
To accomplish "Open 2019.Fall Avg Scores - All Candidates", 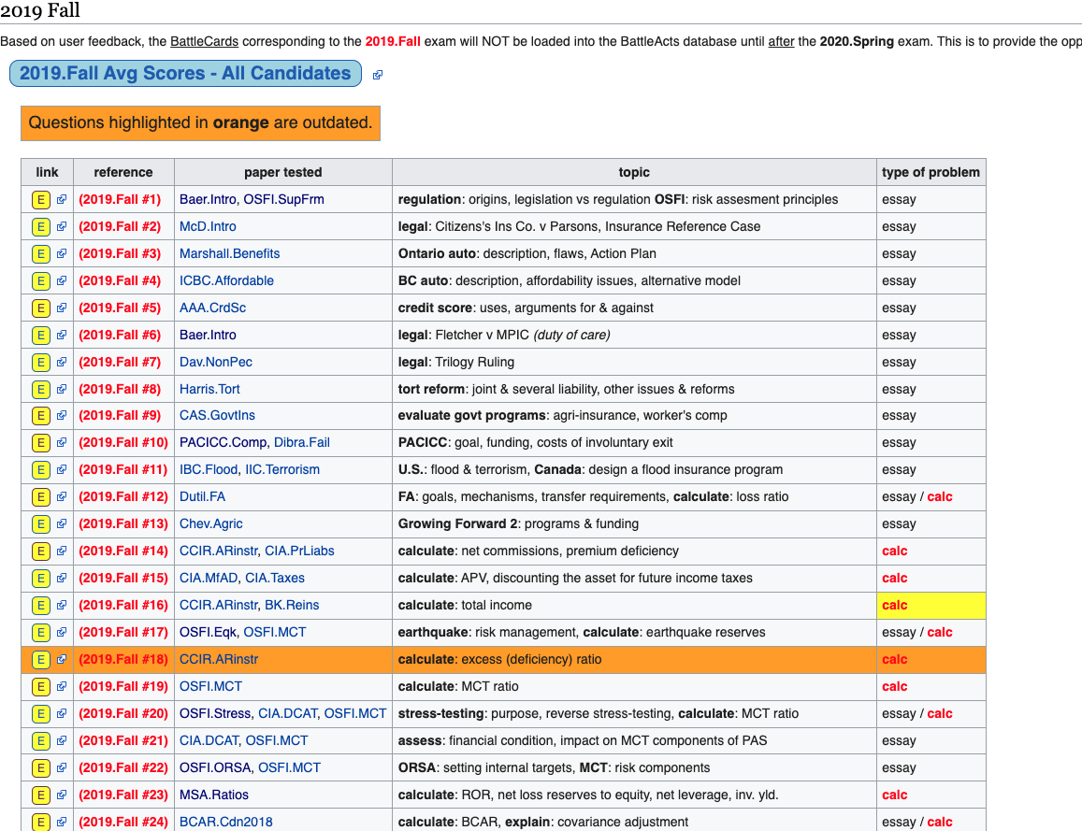I will 185,73.
